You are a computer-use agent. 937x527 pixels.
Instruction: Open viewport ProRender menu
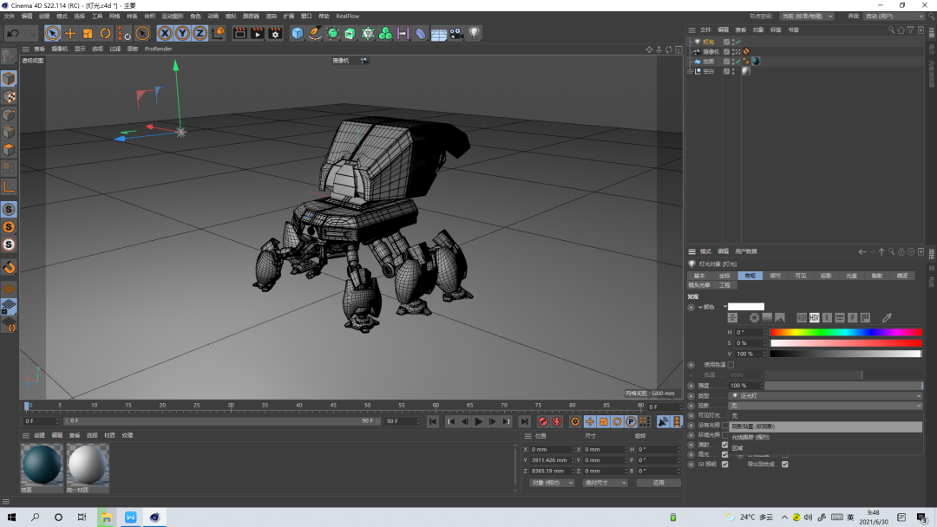[159, 49]
